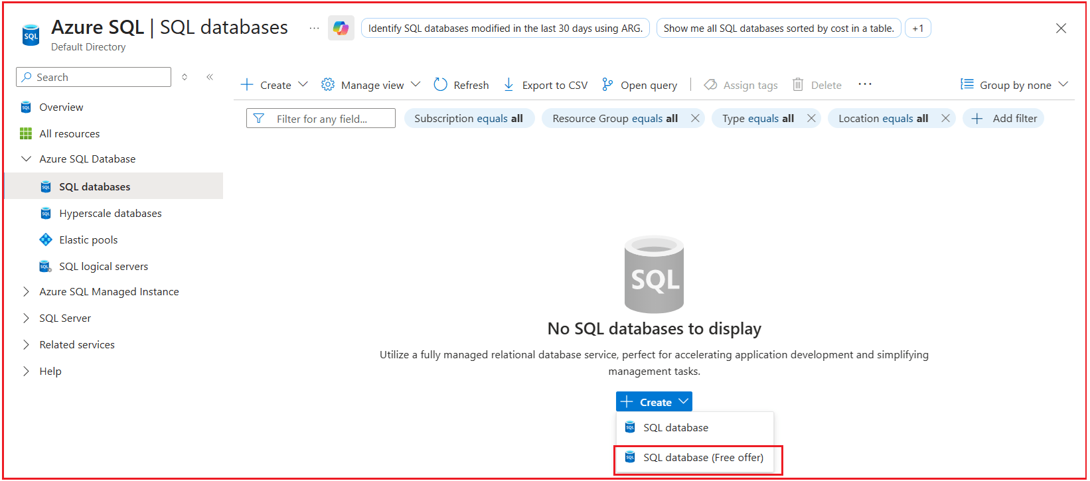Click Resource Group equals all filter pill
The image size is (1090, 481).
tap(615, 118)
